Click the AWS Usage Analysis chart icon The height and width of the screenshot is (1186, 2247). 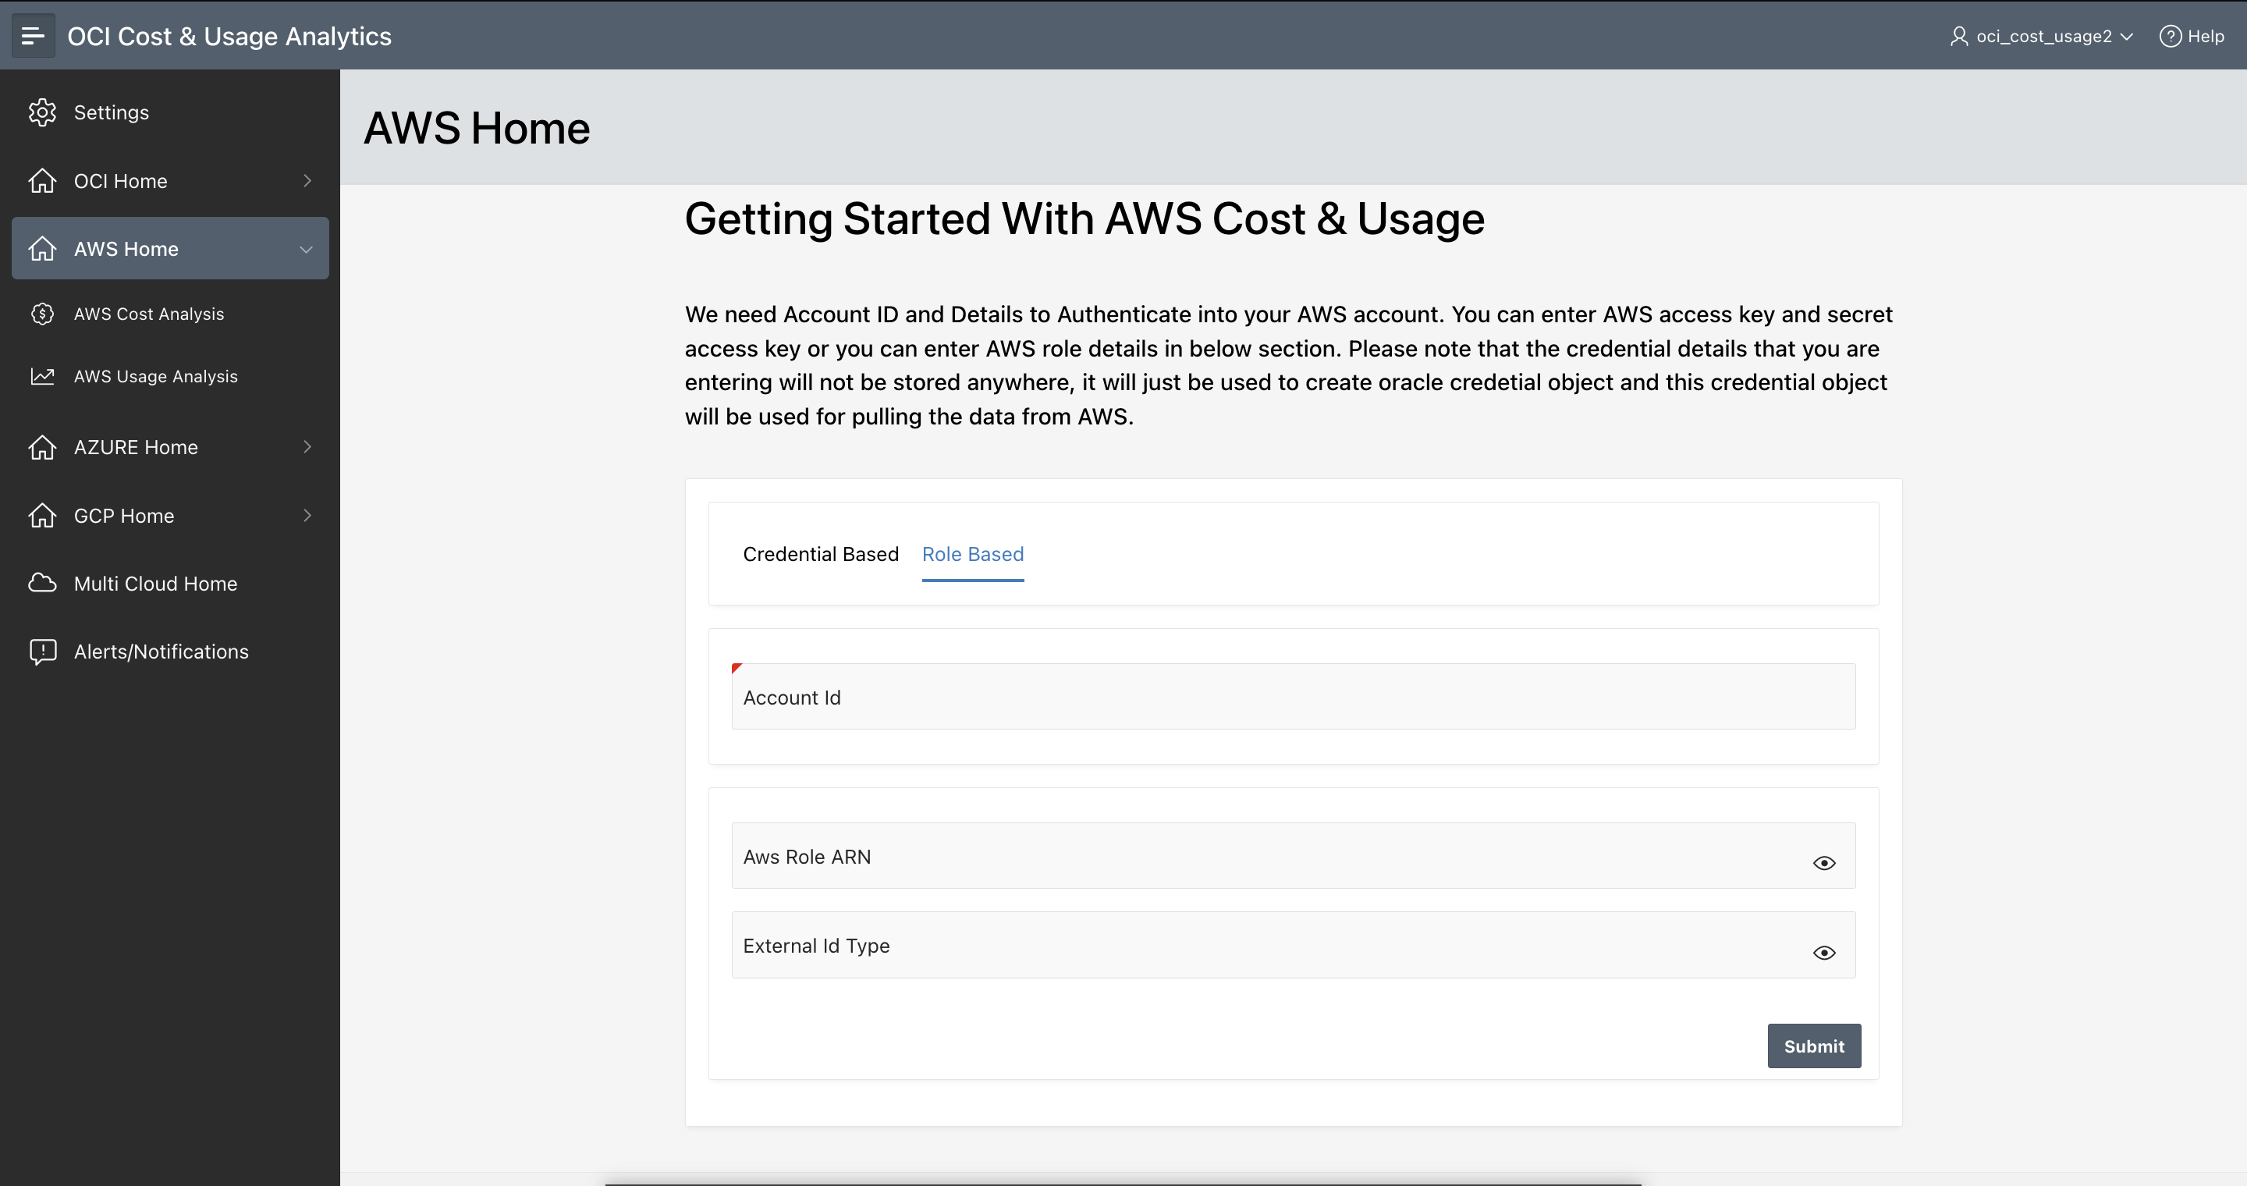[x=42, y=376]
